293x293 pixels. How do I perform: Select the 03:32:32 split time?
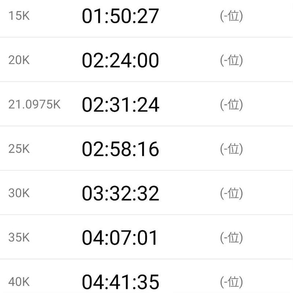120,193
